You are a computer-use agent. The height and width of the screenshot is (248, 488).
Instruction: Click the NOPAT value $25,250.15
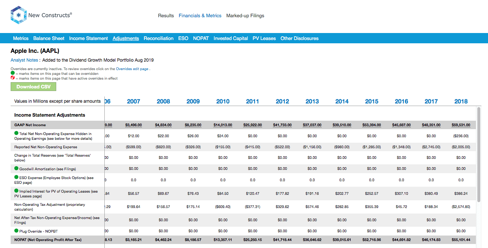pyautogui.click(x=252, y=240)
